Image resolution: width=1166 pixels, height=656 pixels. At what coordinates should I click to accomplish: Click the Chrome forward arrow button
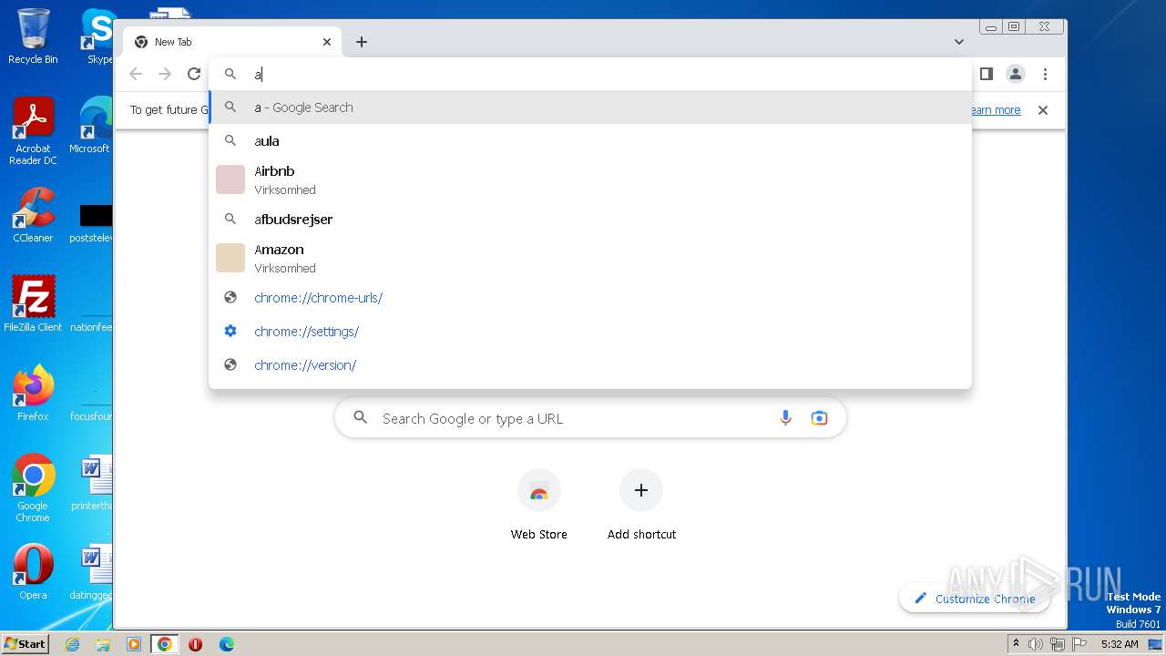tap(165, 74)
